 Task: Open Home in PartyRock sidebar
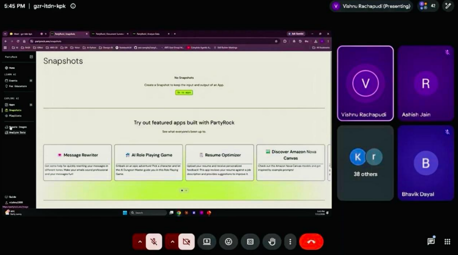coord(10,68)
